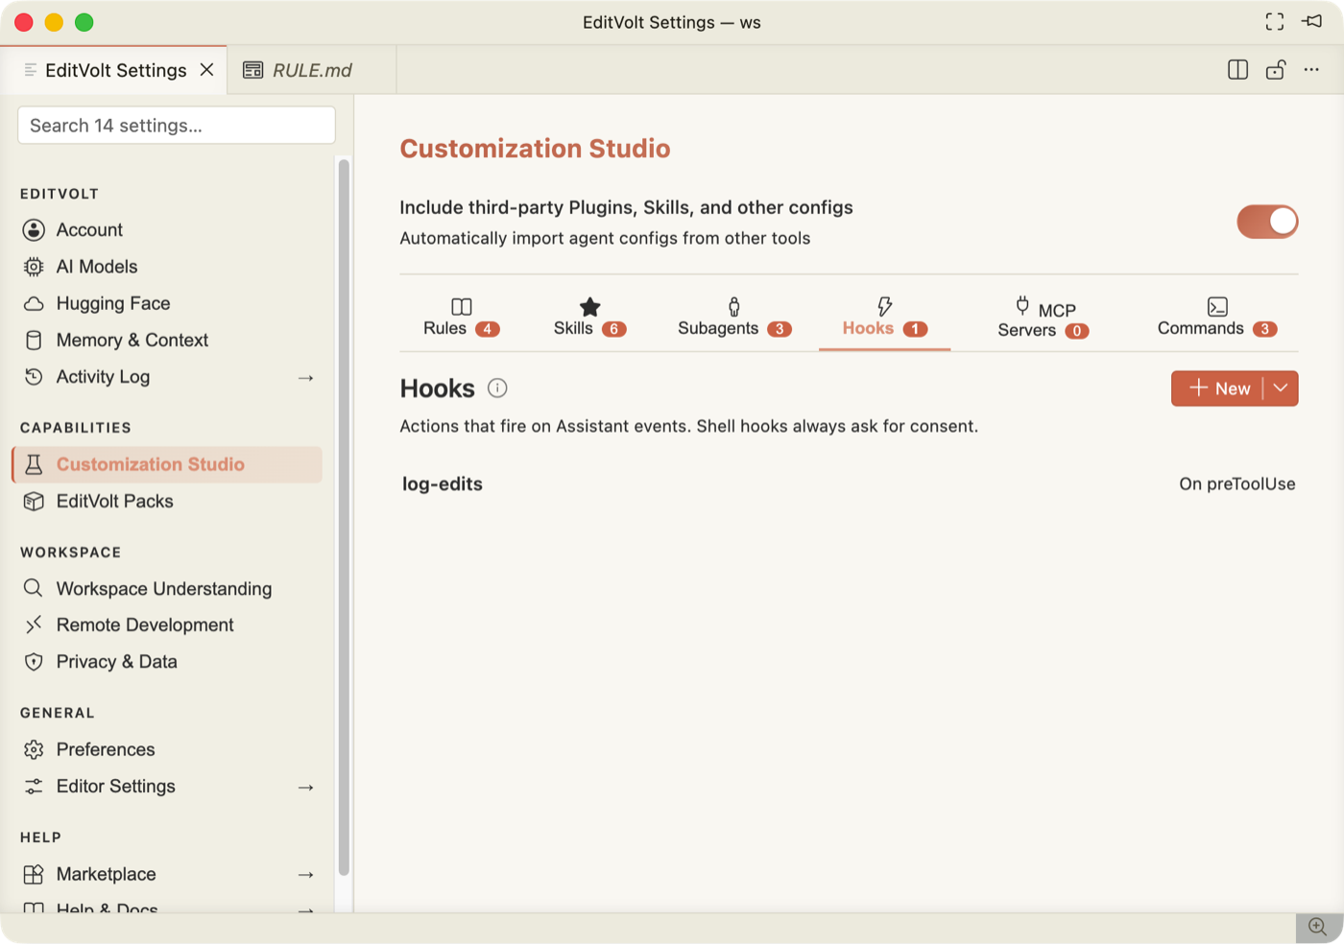The width and height of the screenshot is (1344, 944).
Task: Select Customization Studio in sidebar
Action: point(167,464)
